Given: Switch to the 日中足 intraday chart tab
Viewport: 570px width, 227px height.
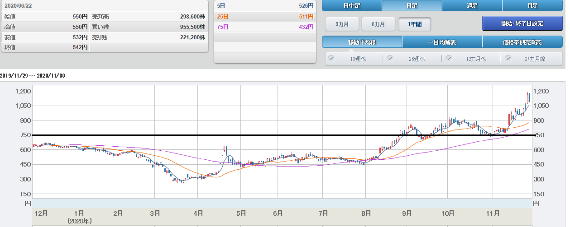Looking at the screenshot, I should [x=352, y=5].
